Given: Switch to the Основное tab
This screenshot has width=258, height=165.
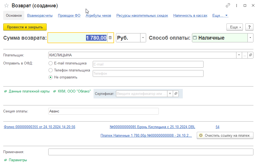Looking at the screenshot, I should 14,15.
